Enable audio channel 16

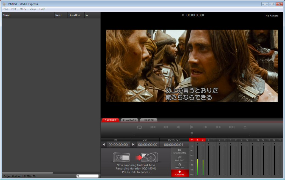point(280,140)
